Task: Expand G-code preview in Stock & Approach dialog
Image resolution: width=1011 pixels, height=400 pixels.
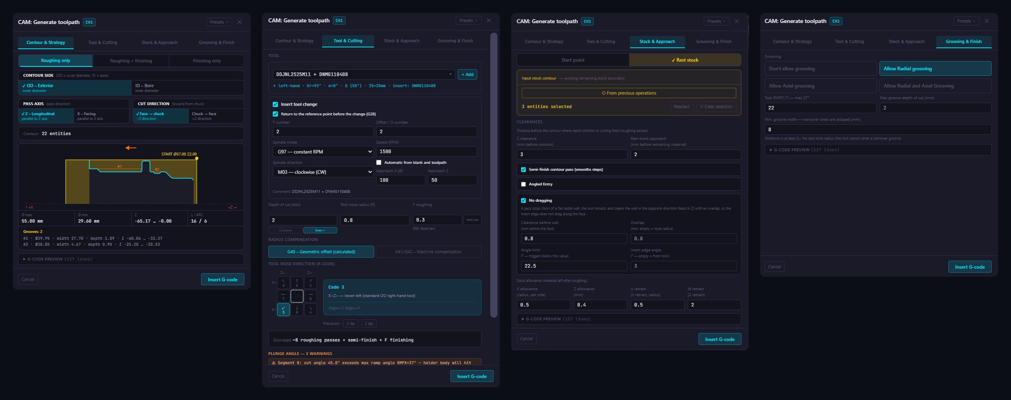Action: tap(629, 319)
